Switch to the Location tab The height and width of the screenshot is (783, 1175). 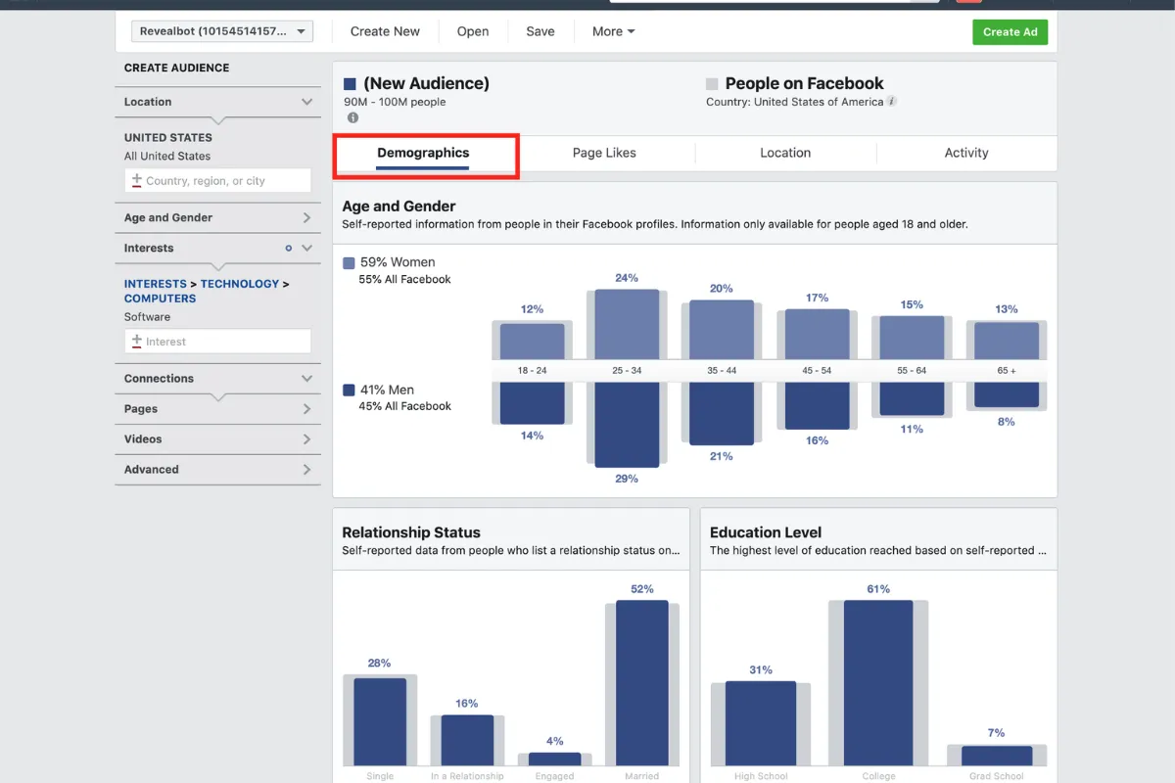pyautogui.click(x=785, y=153)
